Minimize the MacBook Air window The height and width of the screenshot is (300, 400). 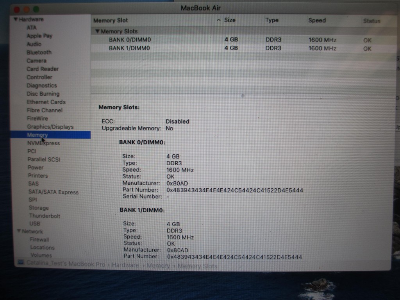point(27,10)
